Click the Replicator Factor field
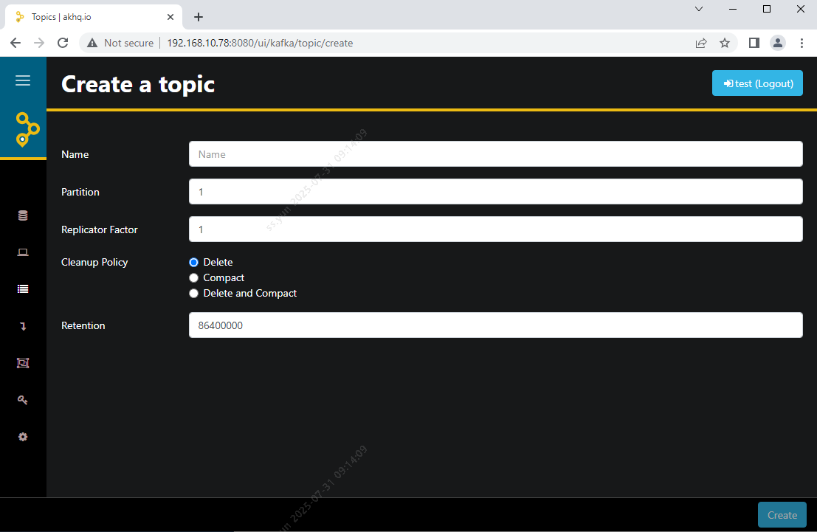 coord(495,229)
